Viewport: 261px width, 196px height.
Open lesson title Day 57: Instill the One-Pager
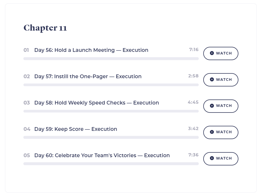pyautogui.click(x=88, y=76)
